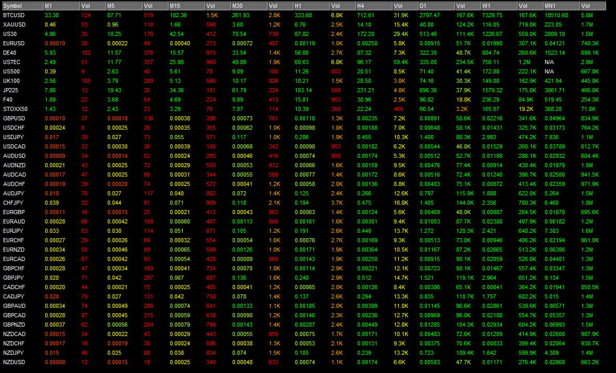Select the GBPUSD symbol
The width and height of the screenshot is (616, 373).
(14, 118)
